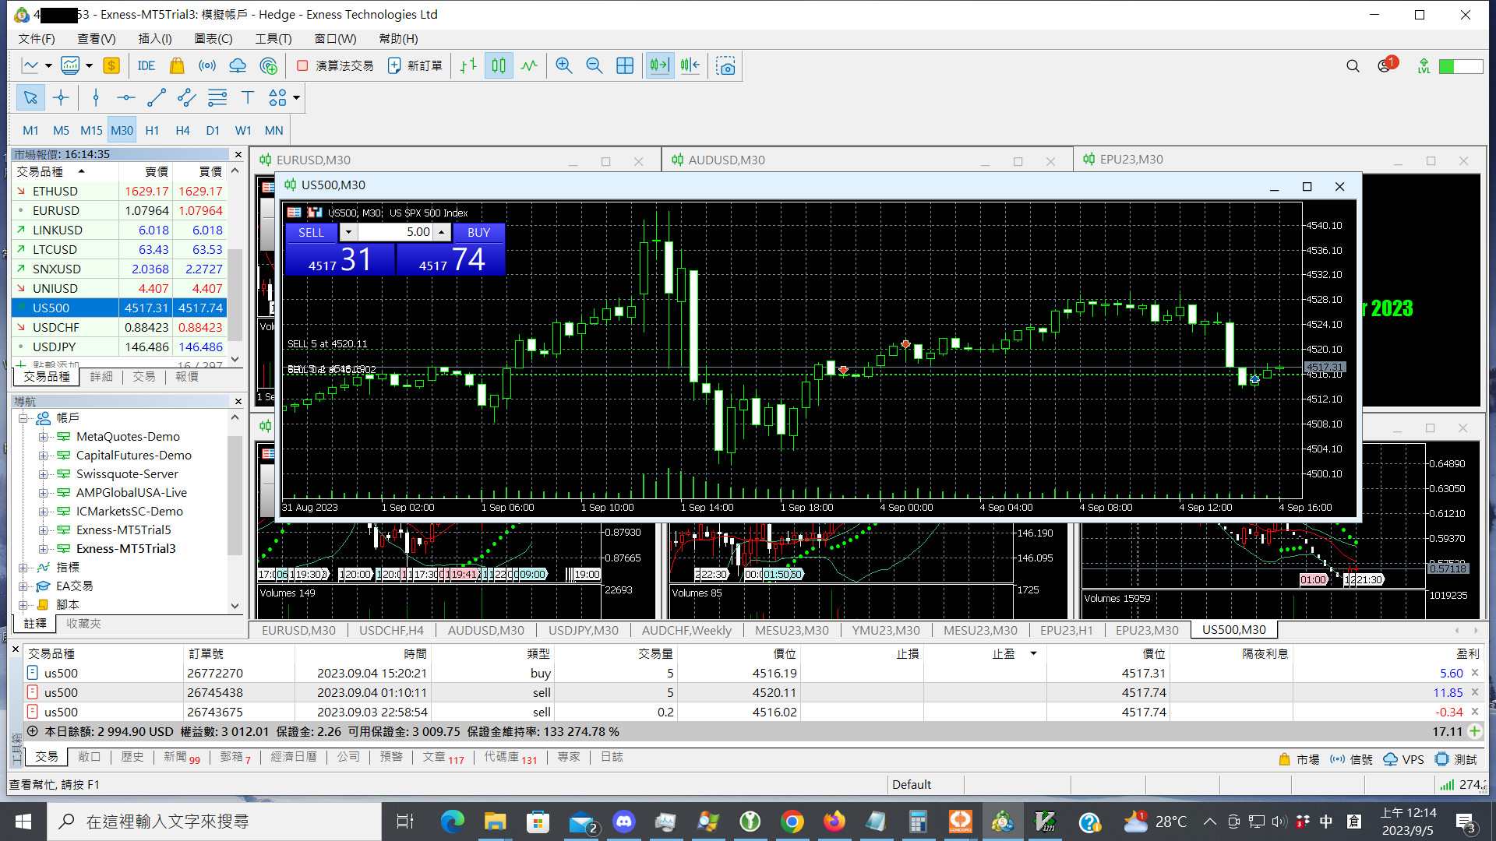
Task: Select M5 timeframe
Action: point(61,130)
